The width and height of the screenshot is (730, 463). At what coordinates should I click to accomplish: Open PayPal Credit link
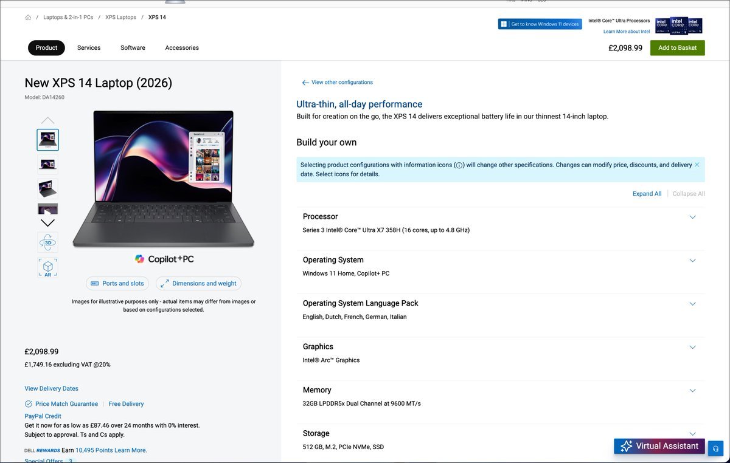coord(43,417)
